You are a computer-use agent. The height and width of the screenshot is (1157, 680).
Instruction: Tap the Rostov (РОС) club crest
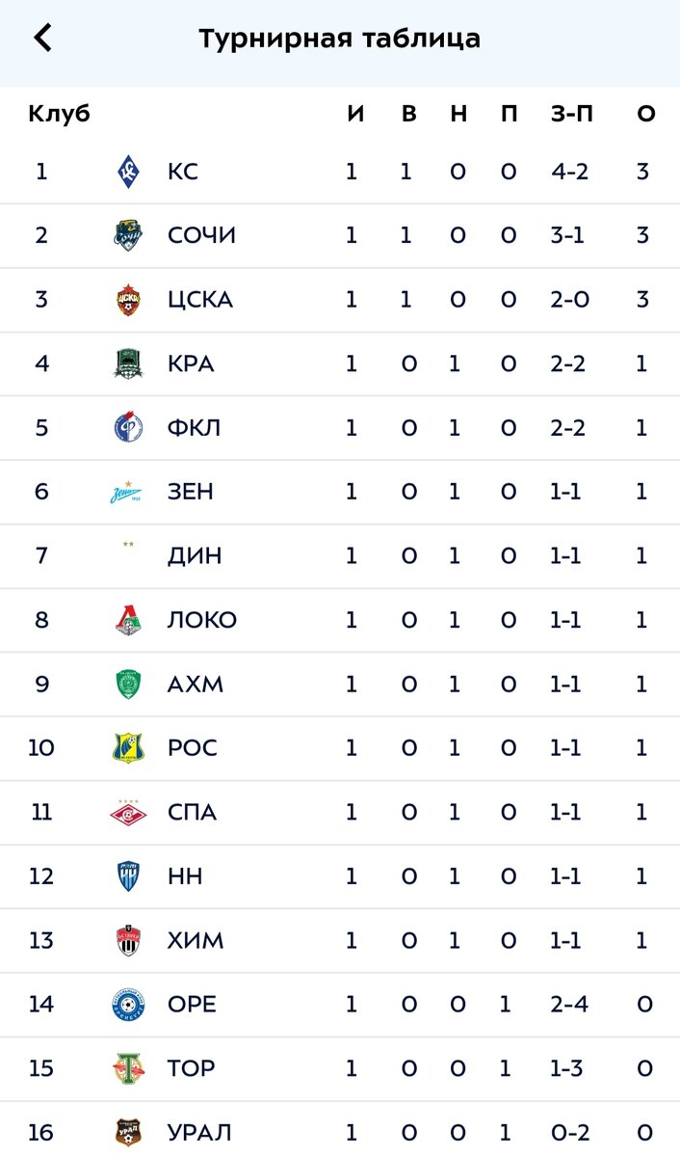click(x=128, y=748)
